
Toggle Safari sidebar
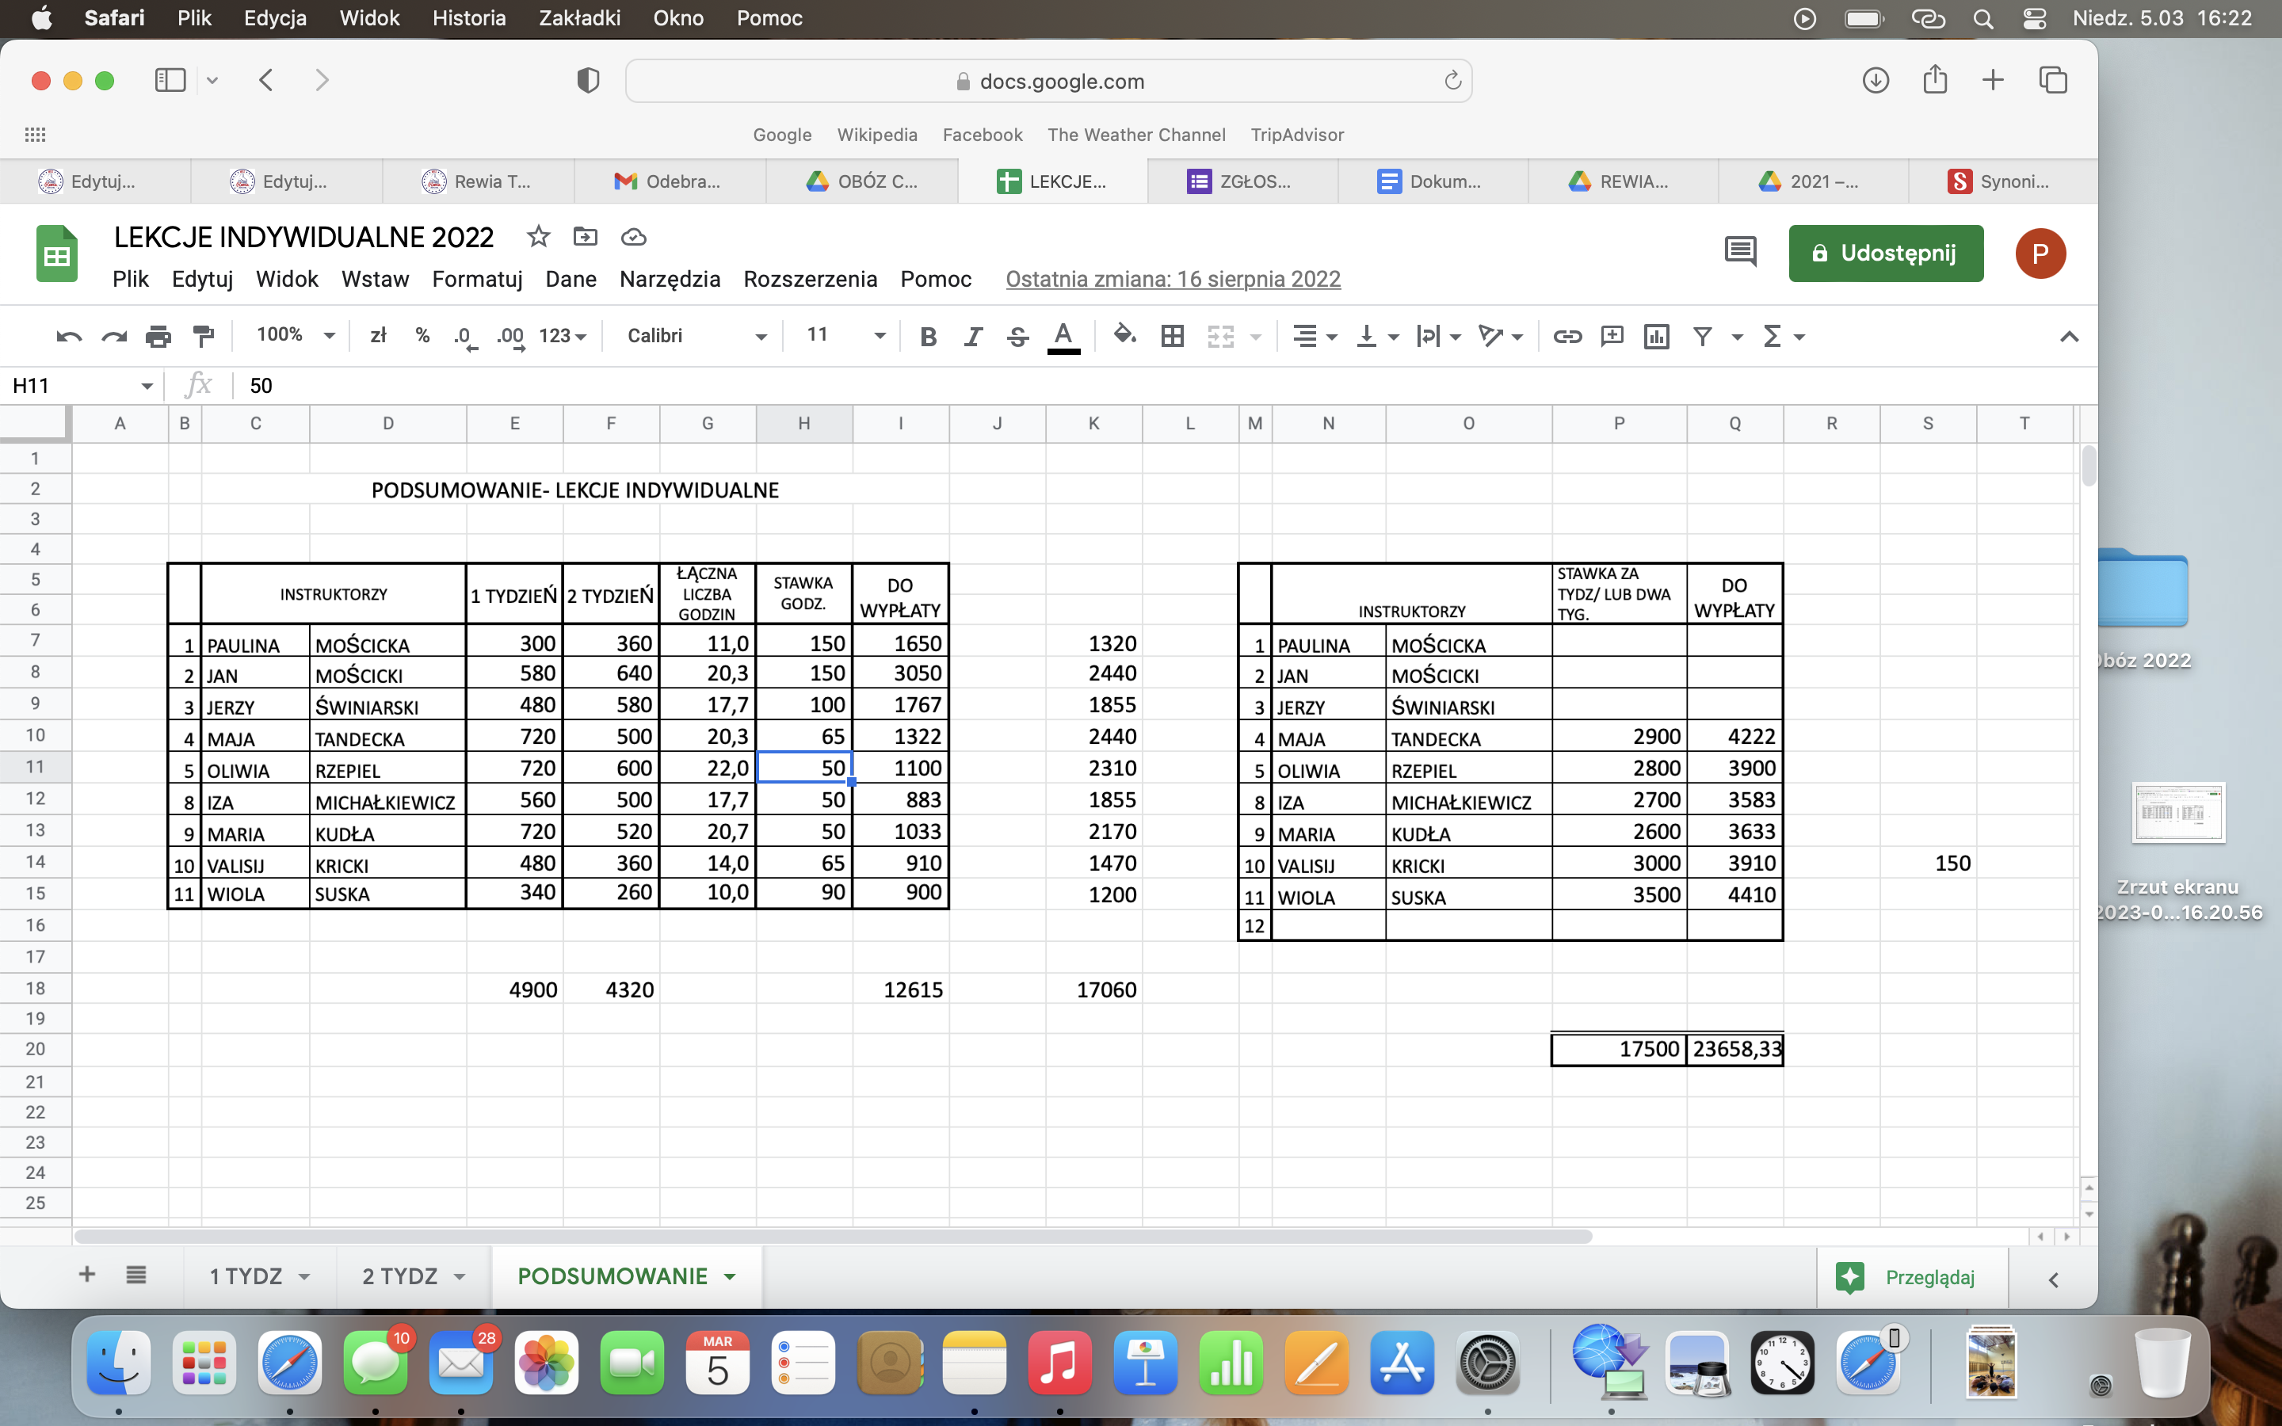pos(170,80)
